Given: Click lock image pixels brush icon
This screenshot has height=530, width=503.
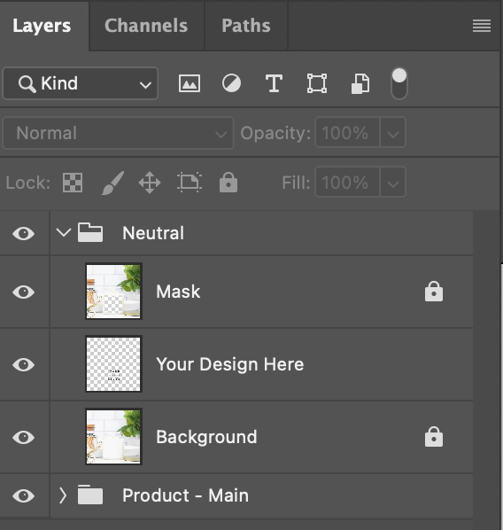Looking at the screenshot, I should click(x=112, y=183).
